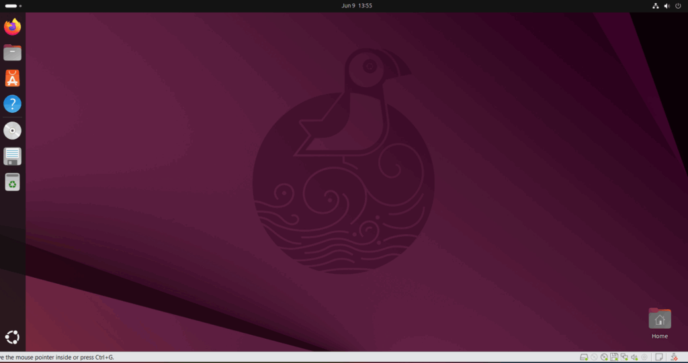Show Applications via Ubuntu logo button
The width and height of the screenshot is (688, 363).
[12, 337]
